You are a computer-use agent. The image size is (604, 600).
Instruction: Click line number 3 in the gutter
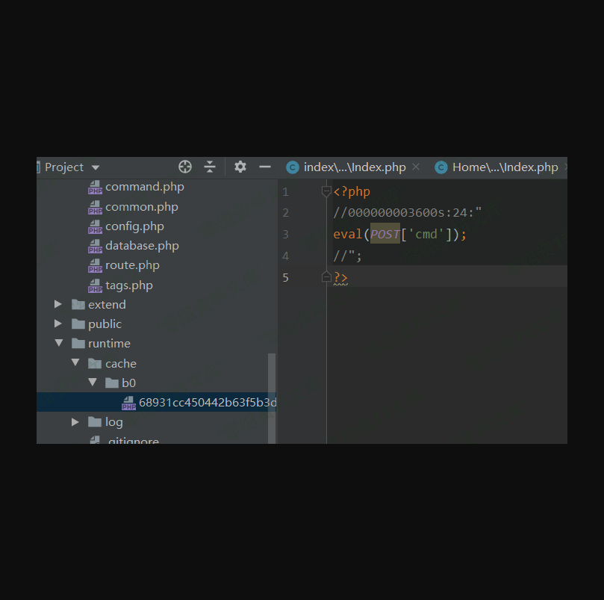(x=285, y=235)
